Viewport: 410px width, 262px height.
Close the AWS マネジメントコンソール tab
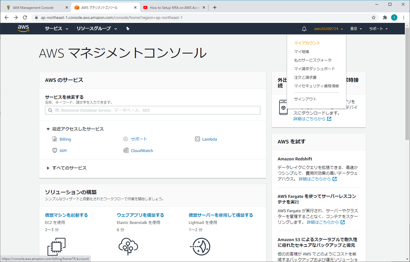click(135, 7)
